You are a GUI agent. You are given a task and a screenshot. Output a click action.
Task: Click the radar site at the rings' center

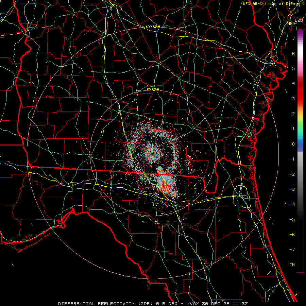pos(153,153)
